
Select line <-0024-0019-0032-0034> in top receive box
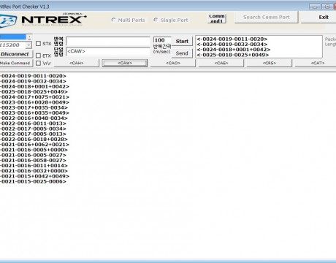pos(232,45)
